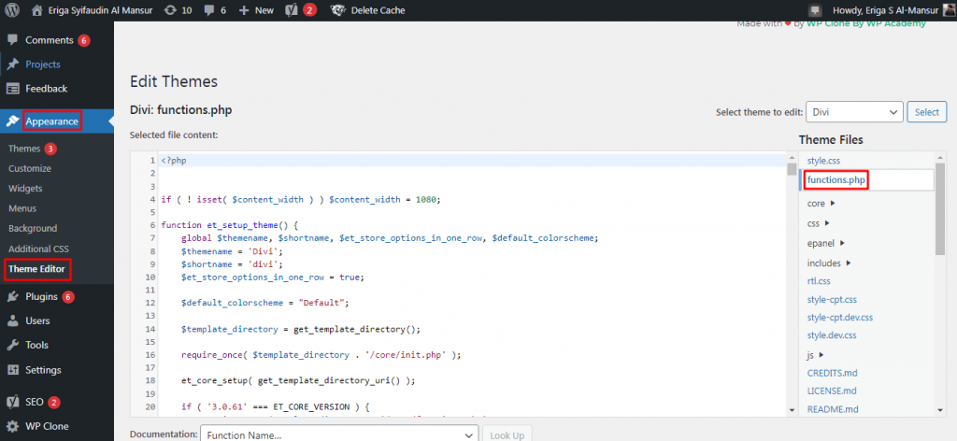Click the New content link in admin bar
Screen dimensions: 957x441
point(264,10)
